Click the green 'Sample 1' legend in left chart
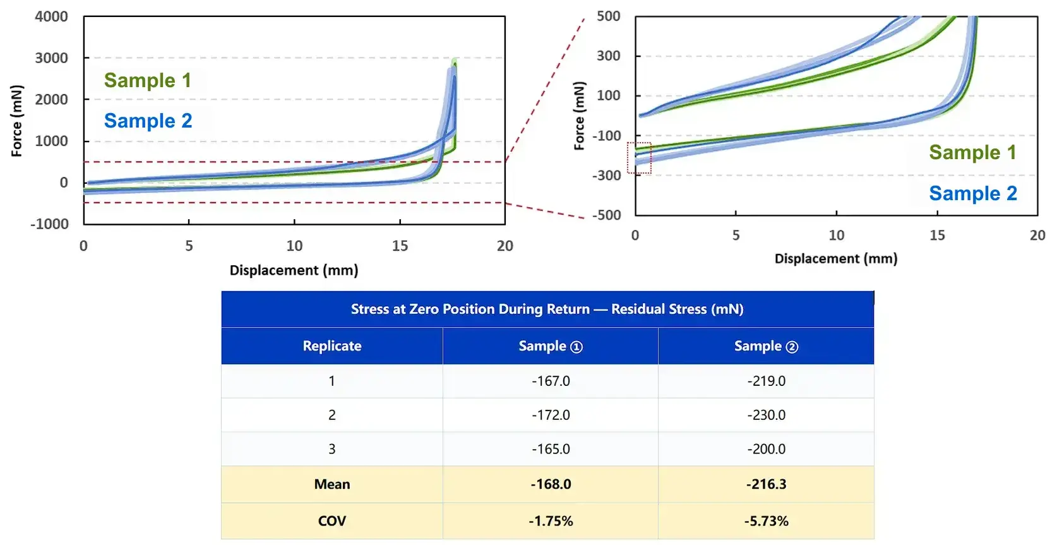This screenshot has height=545, width=1057. (x=148, y=80)
